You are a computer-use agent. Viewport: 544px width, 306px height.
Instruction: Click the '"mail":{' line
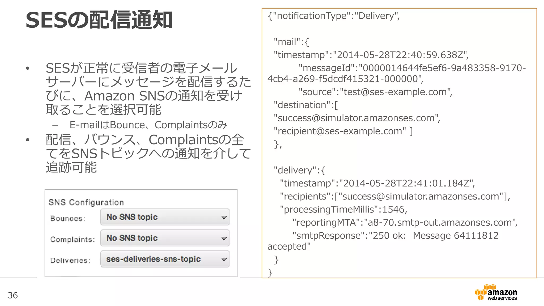[291, 42]
